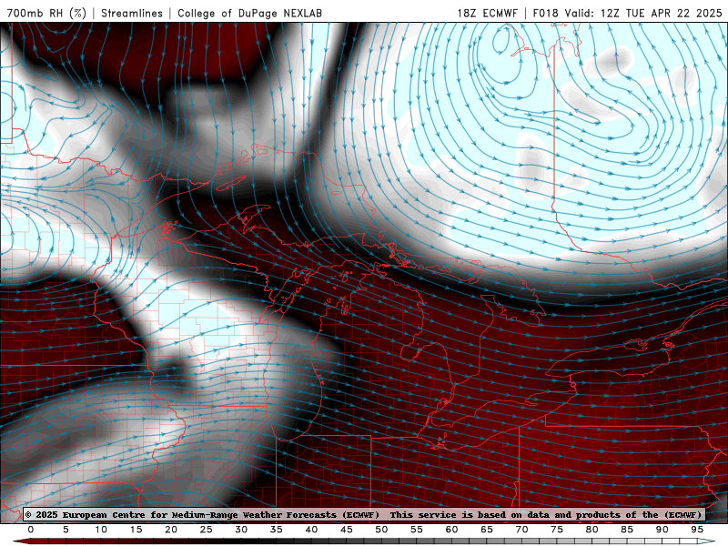Click the ECMWF copyright notice banner
This screenshot has height=546, width=728.
tap(363, 514)
